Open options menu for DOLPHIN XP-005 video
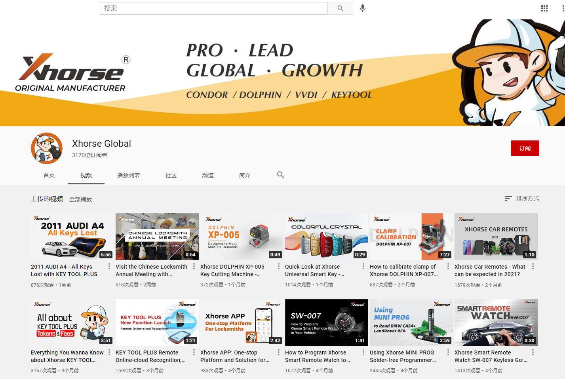 click(x=279, y=267)
